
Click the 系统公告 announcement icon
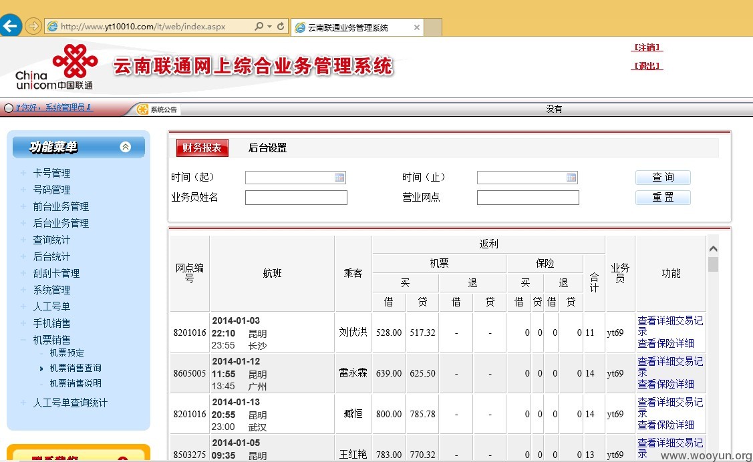(x=142, y=109)
